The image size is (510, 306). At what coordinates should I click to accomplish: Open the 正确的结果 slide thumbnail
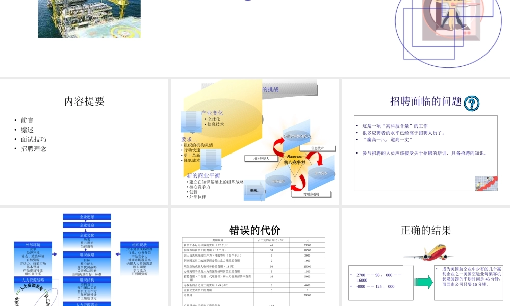pos(426,257)
